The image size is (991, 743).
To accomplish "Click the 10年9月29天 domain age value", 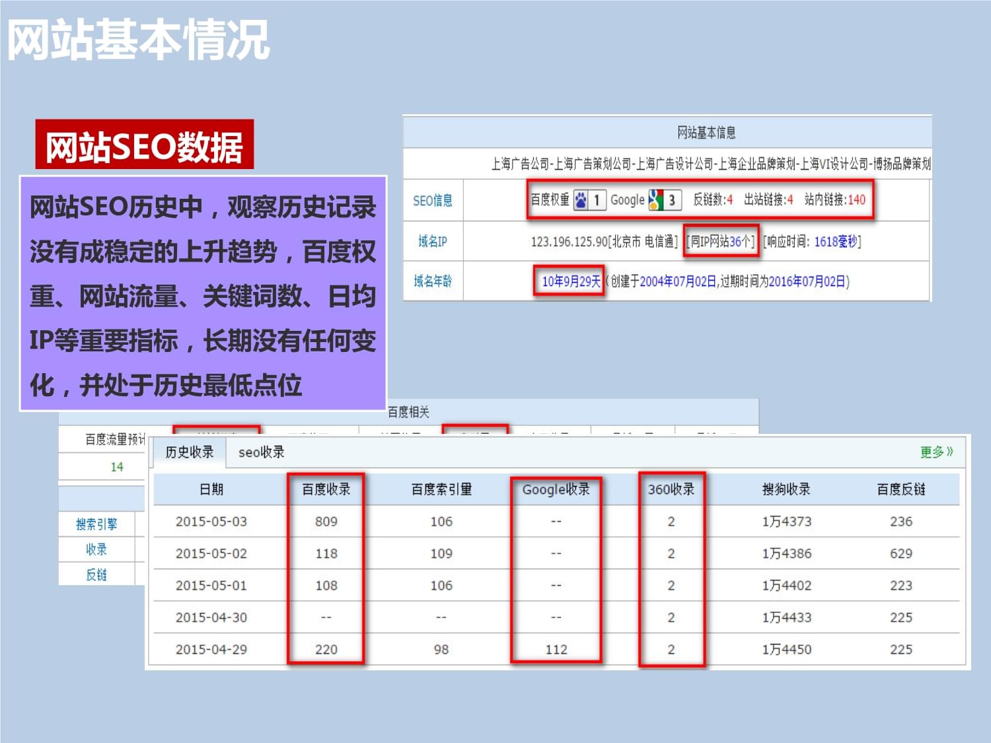I will (x=571, y=282).
